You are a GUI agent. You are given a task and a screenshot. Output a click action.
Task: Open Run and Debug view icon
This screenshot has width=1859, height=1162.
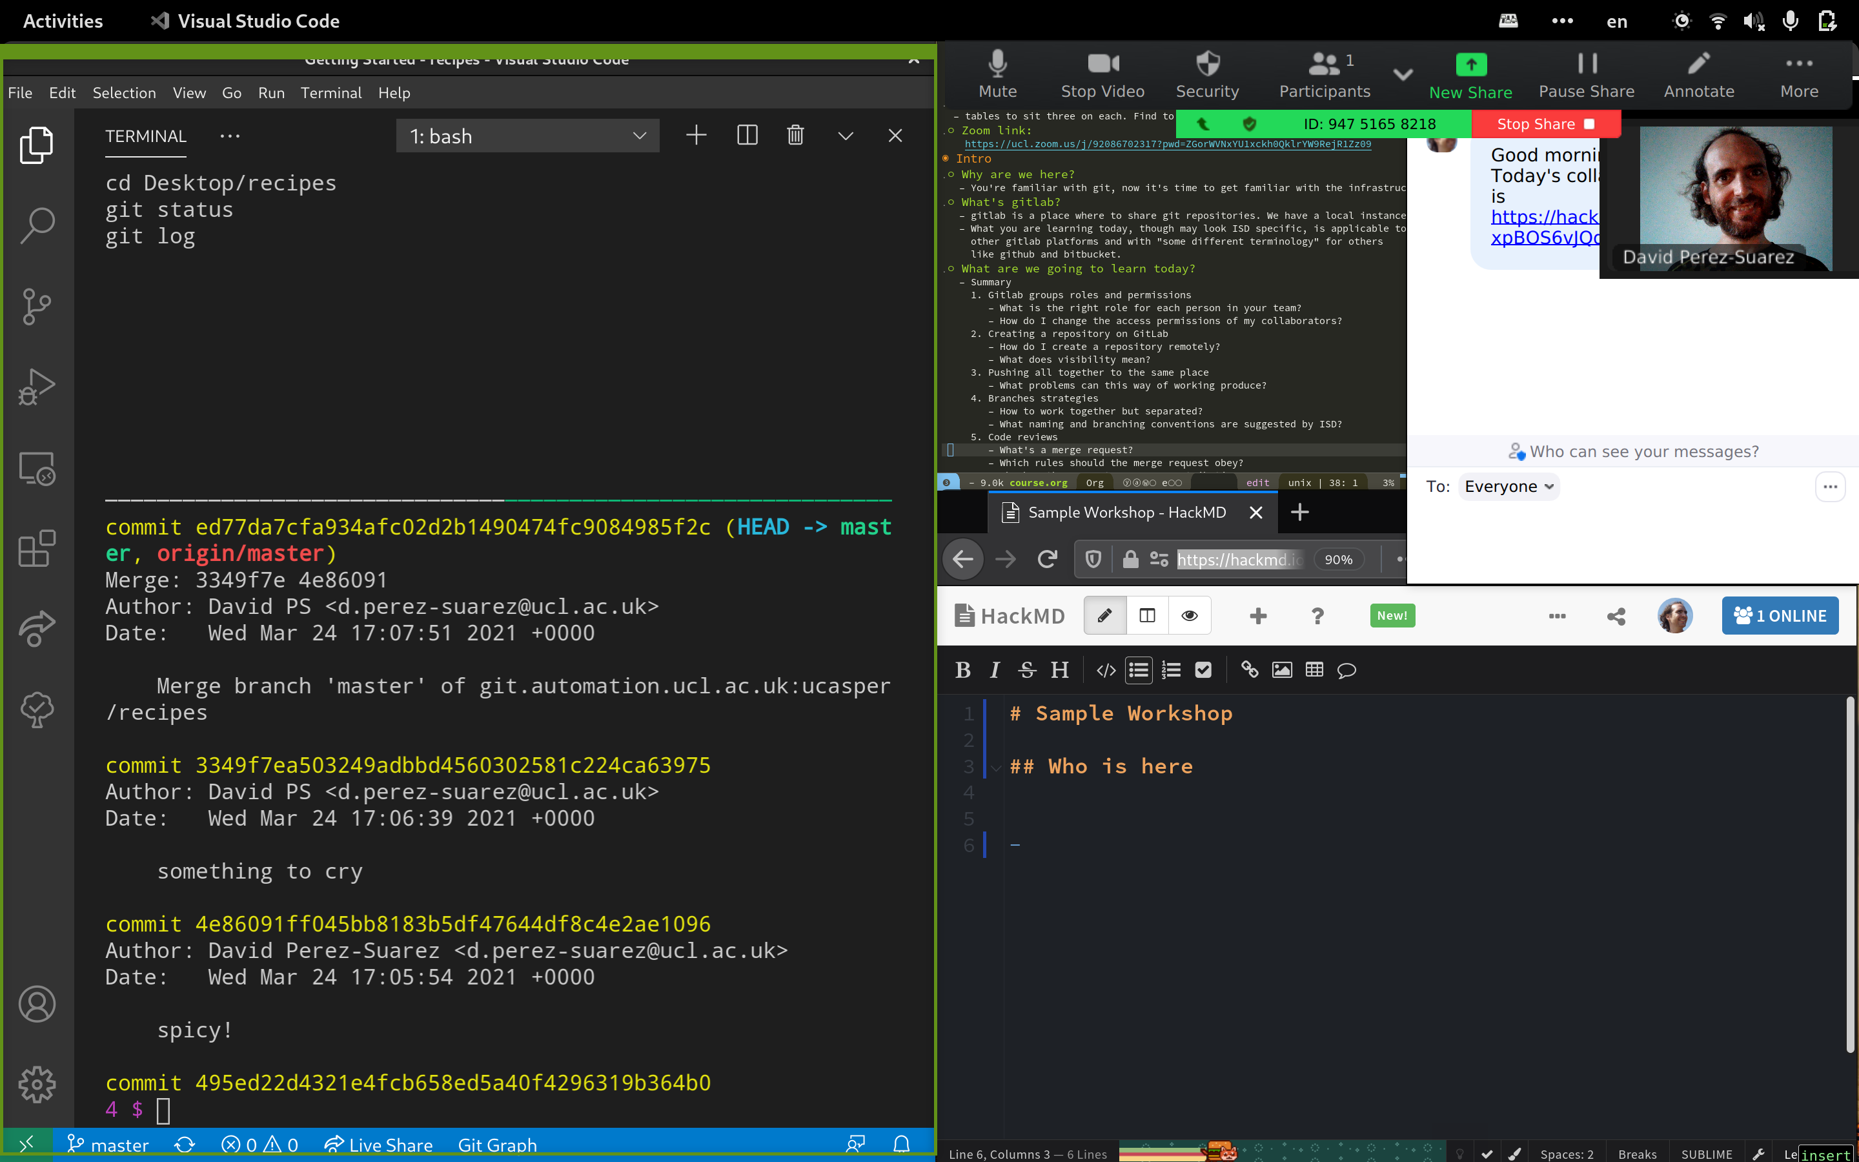click(x=36, y=387)
